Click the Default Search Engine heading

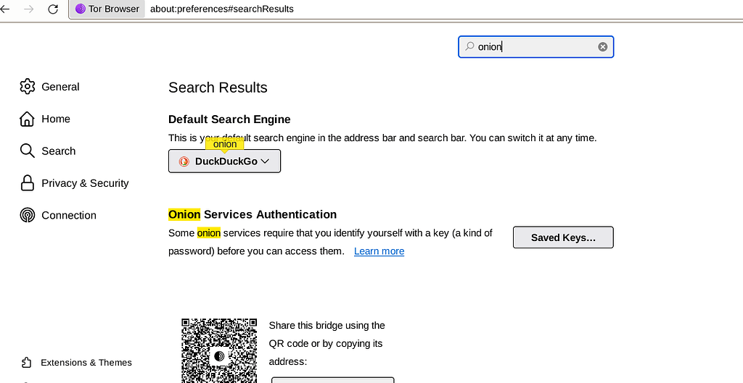coord(229,119)
